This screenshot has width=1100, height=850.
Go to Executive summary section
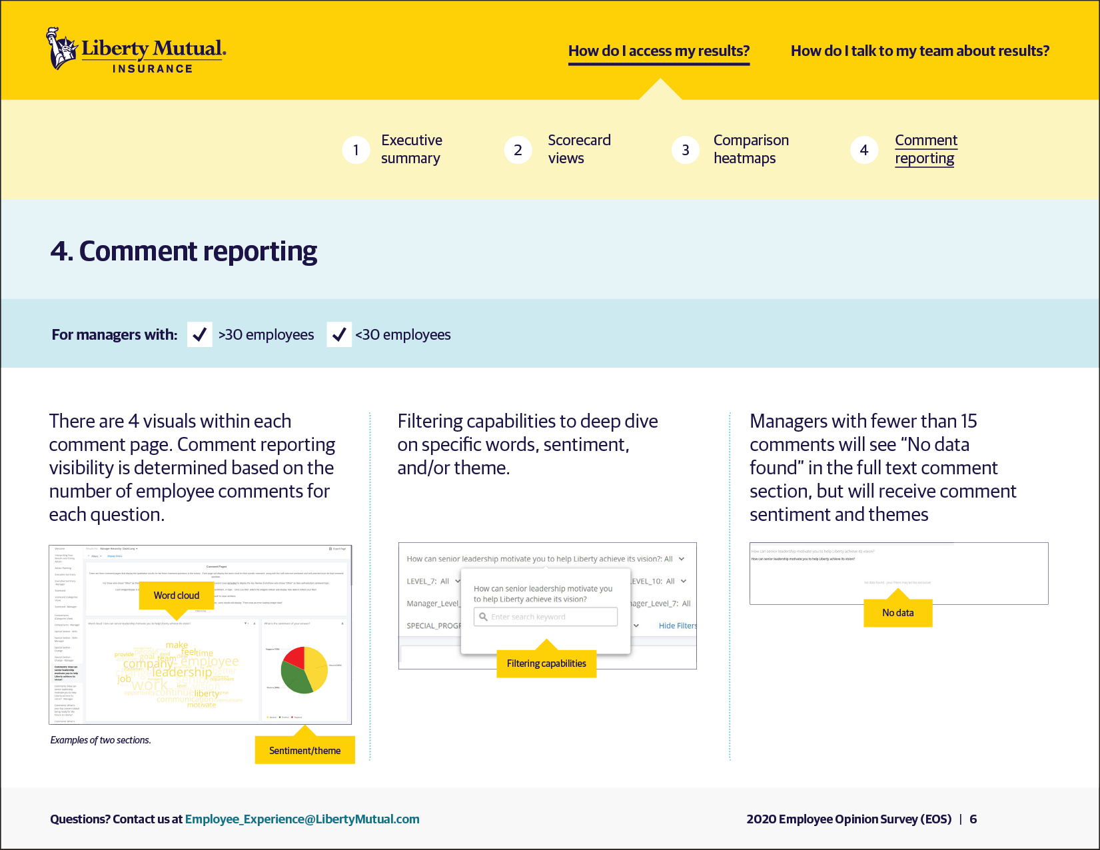[412, 149]
